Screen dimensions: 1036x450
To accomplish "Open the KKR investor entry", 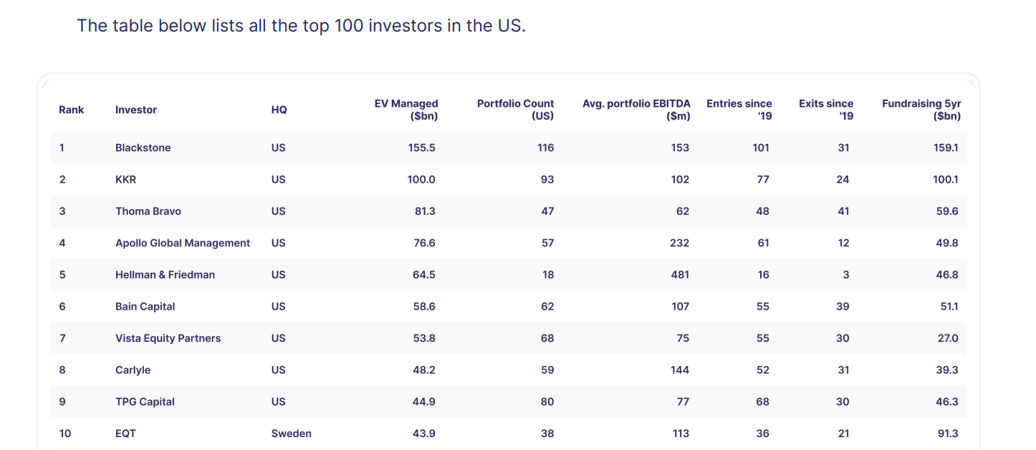I will coord(125,179).
